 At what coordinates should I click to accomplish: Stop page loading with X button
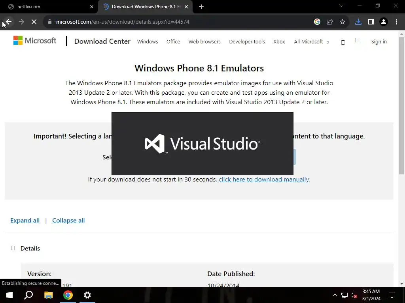34,22
